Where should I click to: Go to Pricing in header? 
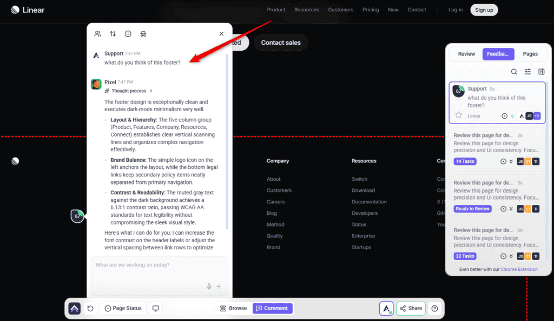(371, 10)
